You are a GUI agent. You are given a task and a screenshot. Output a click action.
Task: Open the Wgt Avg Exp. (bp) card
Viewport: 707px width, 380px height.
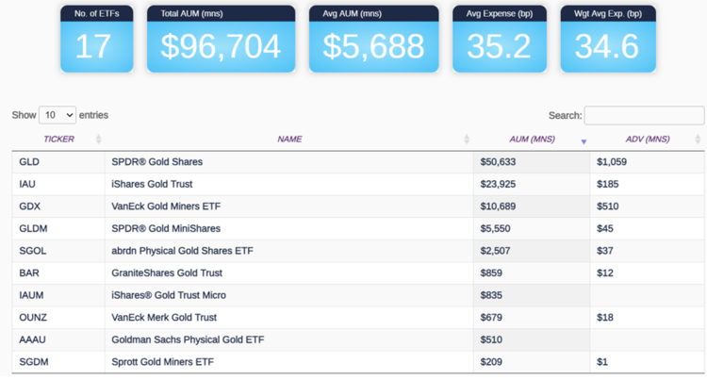(x=608, y=39)
